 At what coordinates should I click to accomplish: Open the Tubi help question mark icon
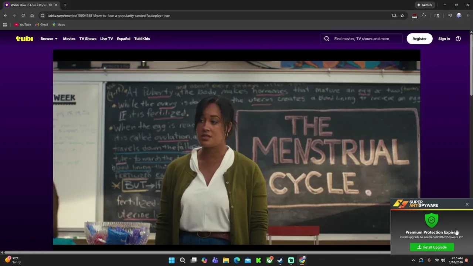pyautogui.click(x=458, y=38)
